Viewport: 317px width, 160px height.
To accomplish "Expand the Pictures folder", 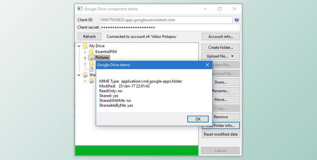I will coord(85,58).
